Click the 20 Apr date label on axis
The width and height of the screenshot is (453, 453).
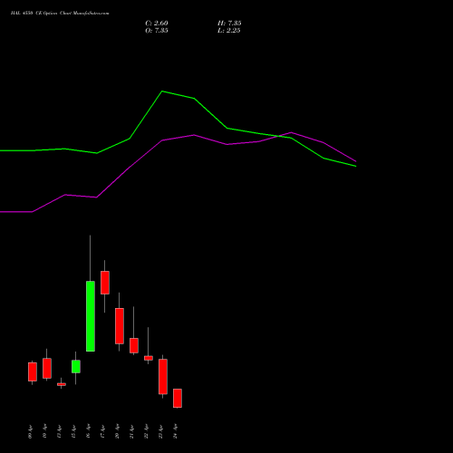pos(117,431)
